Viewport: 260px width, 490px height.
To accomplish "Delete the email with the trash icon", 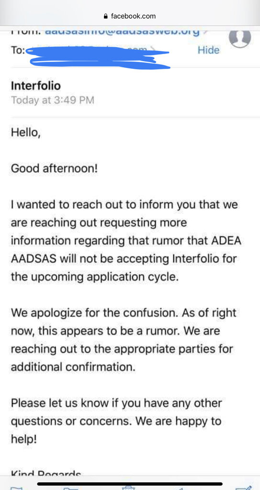I will tap(128, 488).
